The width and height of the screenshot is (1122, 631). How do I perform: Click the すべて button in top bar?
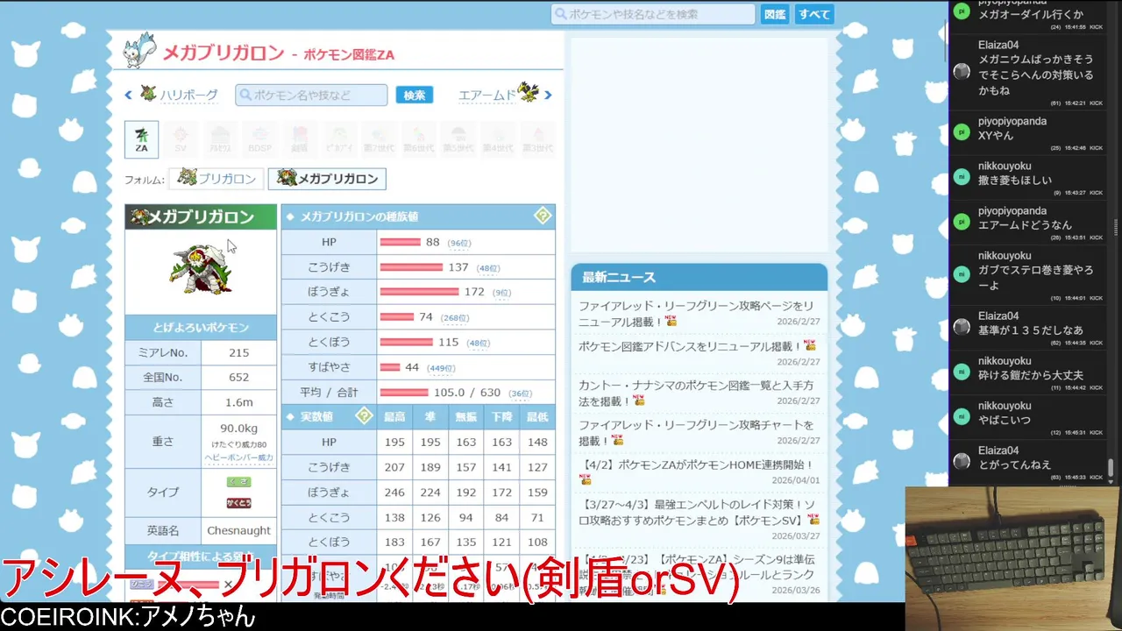pos(814,14)
